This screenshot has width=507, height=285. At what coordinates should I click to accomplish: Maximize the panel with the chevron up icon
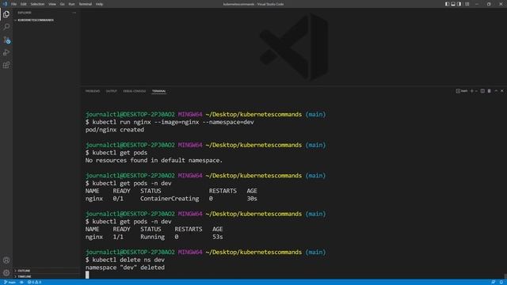496,91
